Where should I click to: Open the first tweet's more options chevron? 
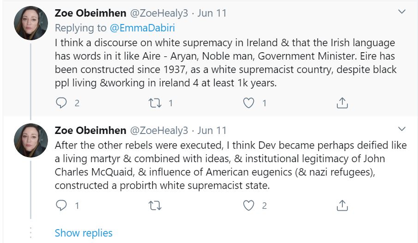(x=402, y=12)
